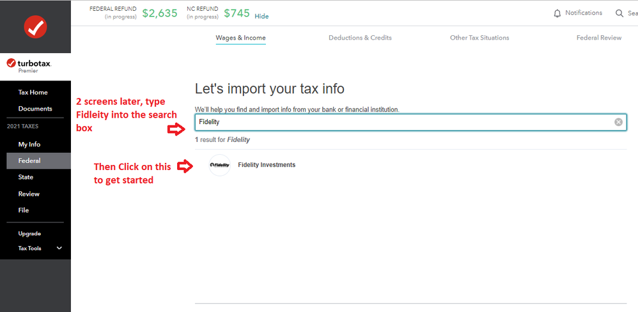Click into the institution search field

[410, 122]
